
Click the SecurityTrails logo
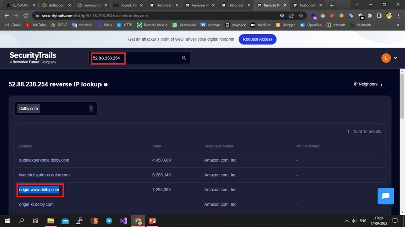click(x=33, y=58)
